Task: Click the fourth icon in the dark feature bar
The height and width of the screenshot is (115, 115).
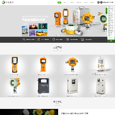Action: pyautogui.click(x=67, y=40)
